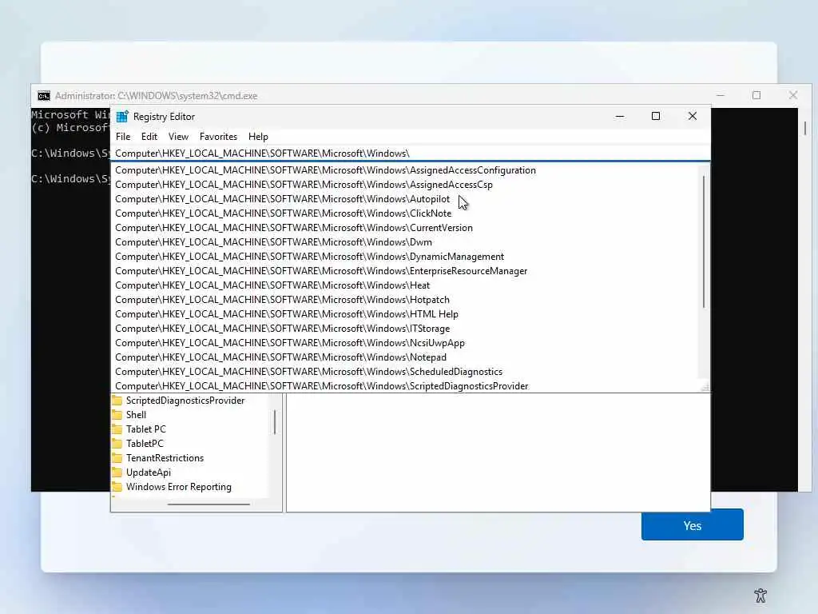Click the cmd window vertical scrollbar
The width and height of the screenshot is (818, 614).
[805, 128]
